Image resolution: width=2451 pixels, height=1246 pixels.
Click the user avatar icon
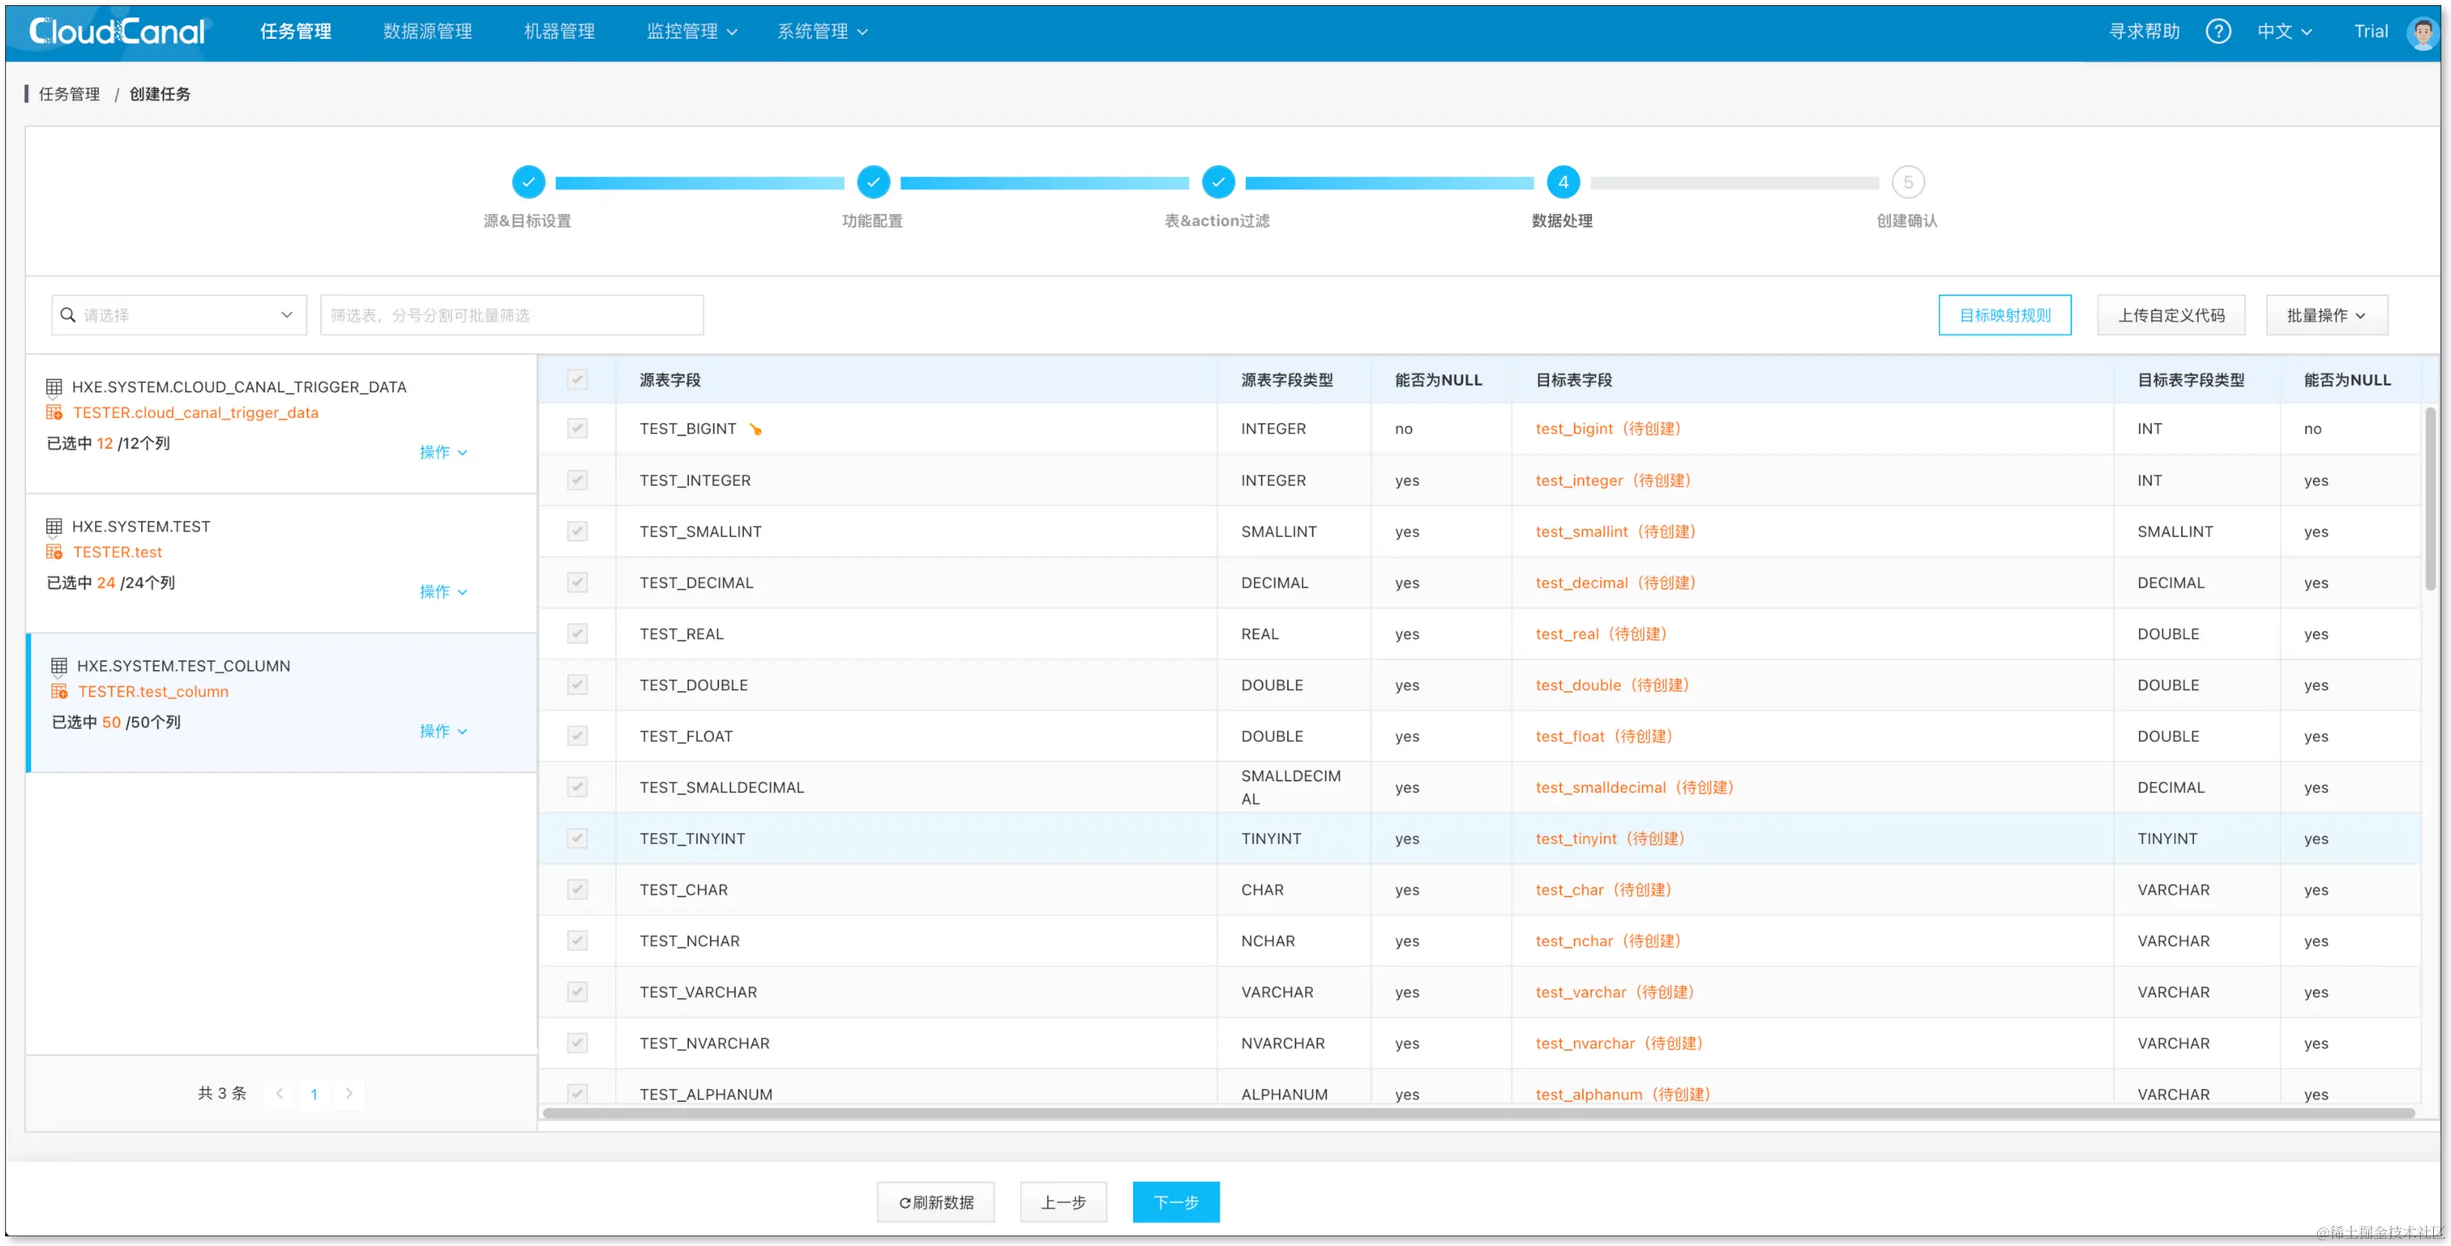point(2422,32)
